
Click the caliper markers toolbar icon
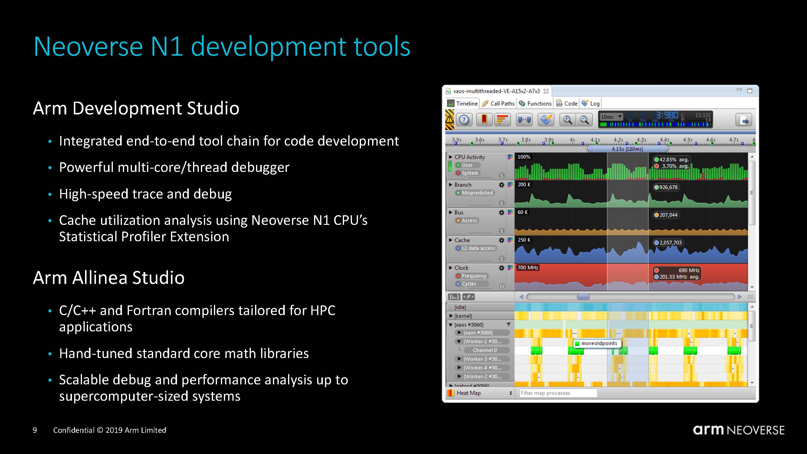pos(524,120)
